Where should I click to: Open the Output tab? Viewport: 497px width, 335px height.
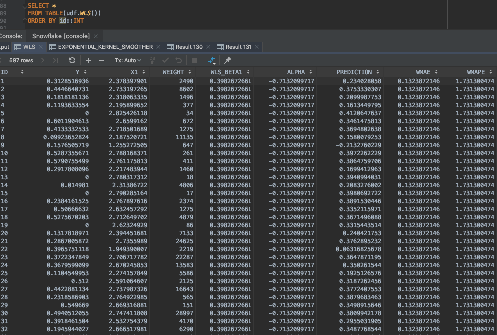(x=4, y=47)
